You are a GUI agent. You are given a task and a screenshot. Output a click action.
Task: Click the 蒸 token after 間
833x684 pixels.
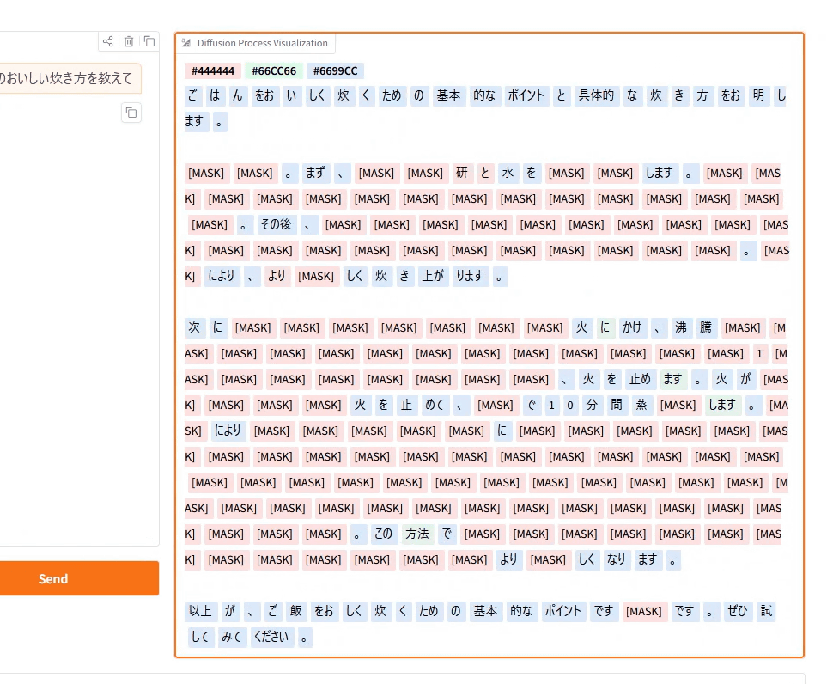pos(641,405)
